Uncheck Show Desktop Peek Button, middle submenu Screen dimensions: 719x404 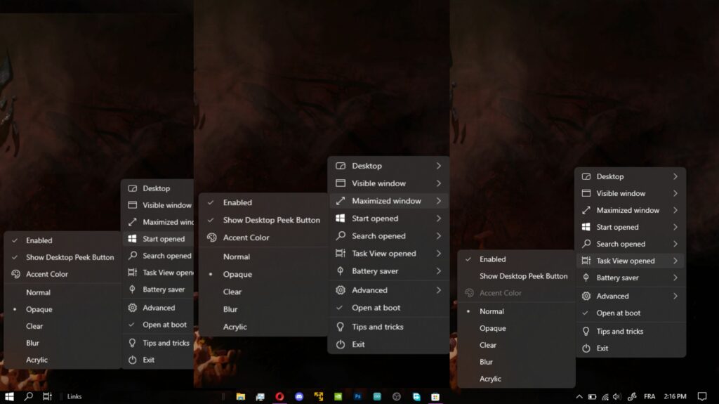point(264,220)
